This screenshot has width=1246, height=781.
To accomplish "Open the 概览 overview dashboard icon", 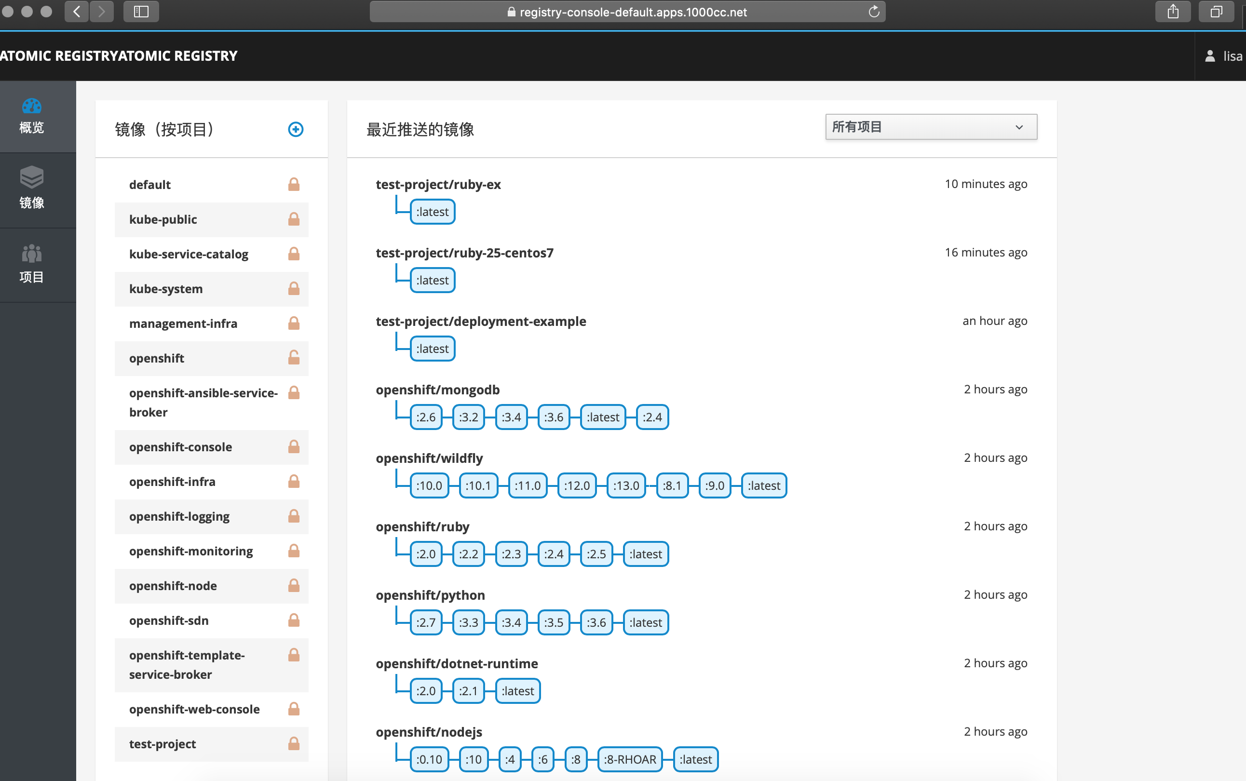I will tap(31, 106).
